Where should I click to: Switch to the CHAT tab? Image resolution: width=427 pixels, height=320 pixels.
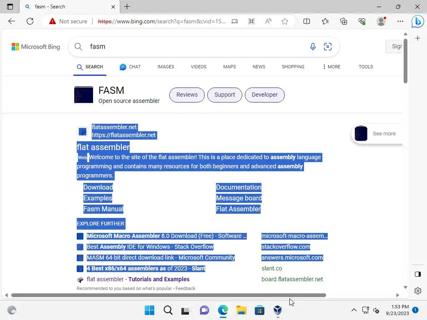coord(130,67)
